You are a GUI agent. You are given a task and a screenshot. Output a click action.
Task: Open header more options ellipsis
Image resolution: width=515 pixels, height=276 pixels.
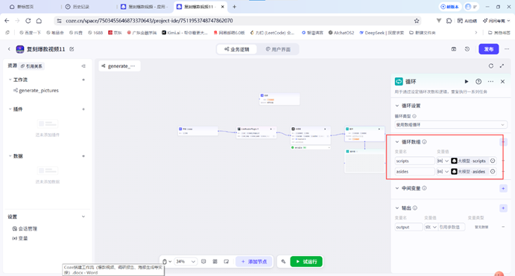coord(507,49)
